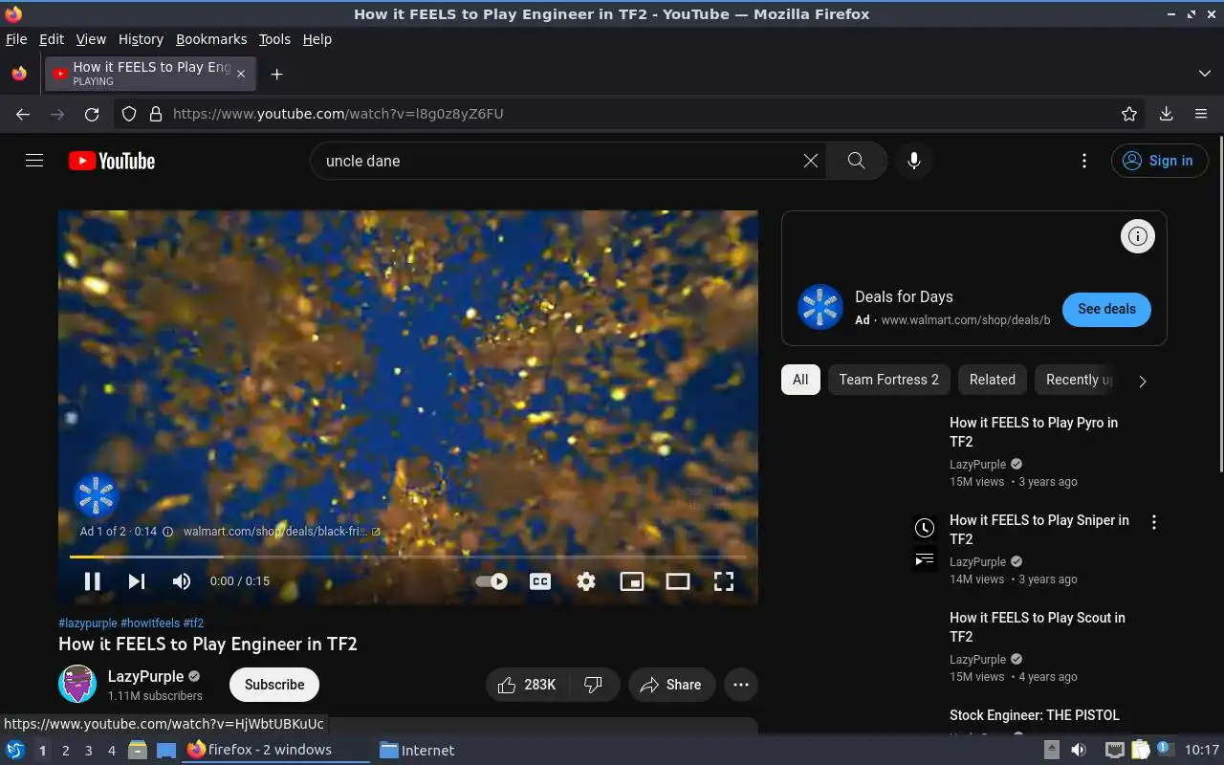Show more filter chips with arrow

1142,381
